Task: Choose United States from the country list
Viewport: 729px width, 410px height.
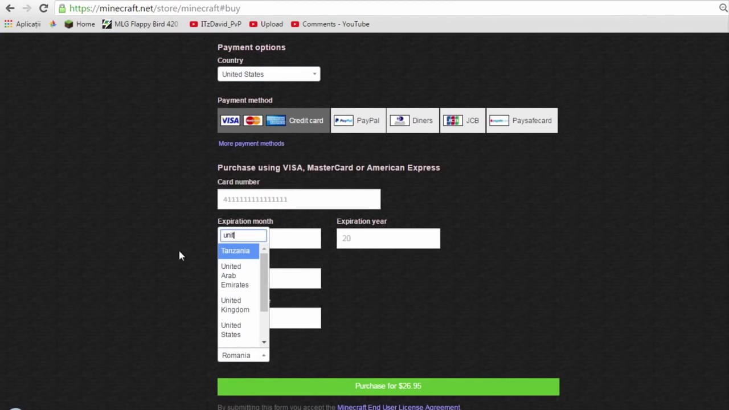Action: 239,330
